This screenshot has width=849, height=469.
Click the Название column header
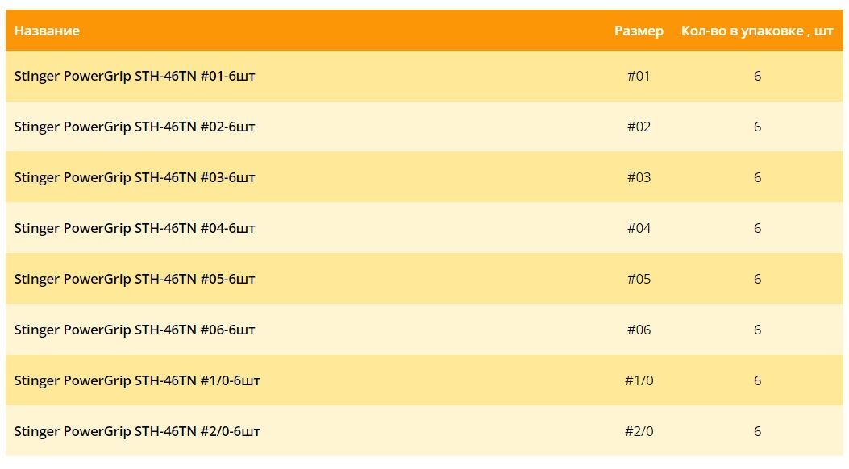[x=47, y=31]
